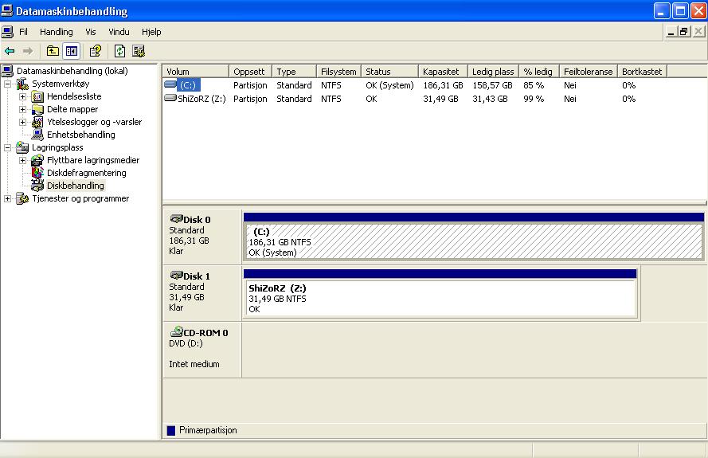Click the disk settings toolbar icon
This screenshot has height=458, width=708.
pyautogui.click(x=139, y=51)
